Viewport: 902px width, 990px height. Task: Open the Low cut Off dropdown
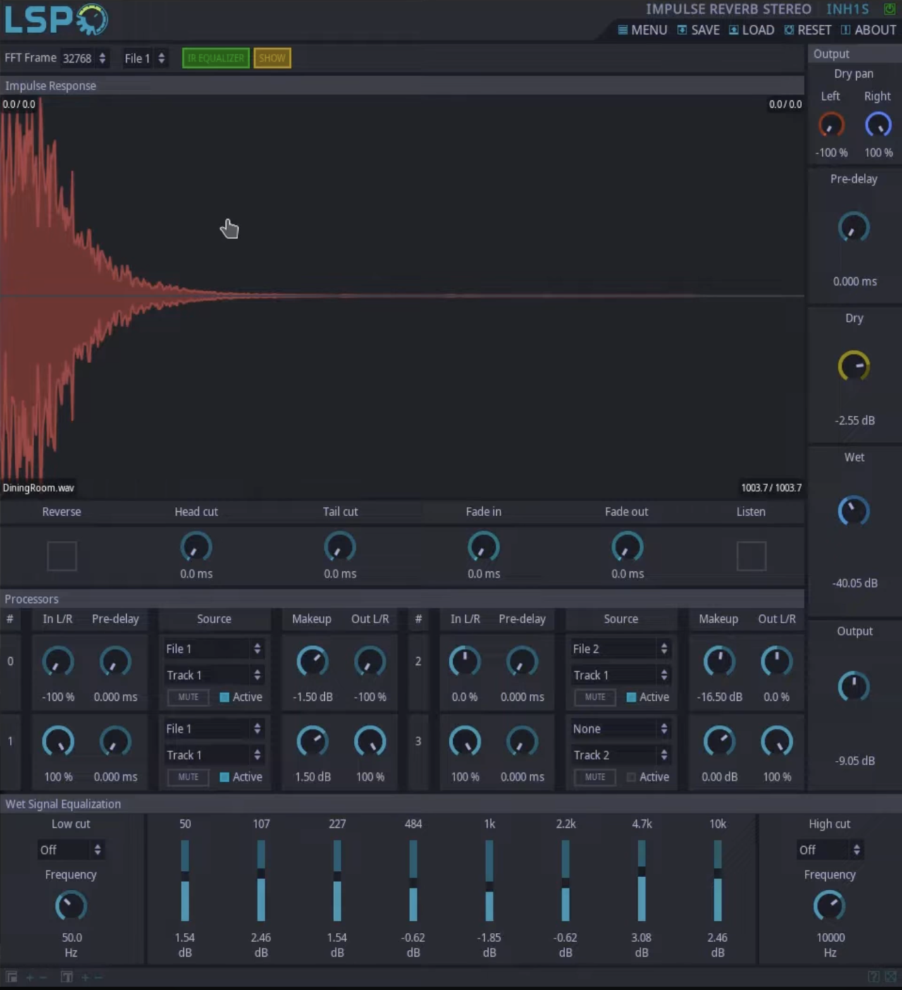[x=70, y=850]
